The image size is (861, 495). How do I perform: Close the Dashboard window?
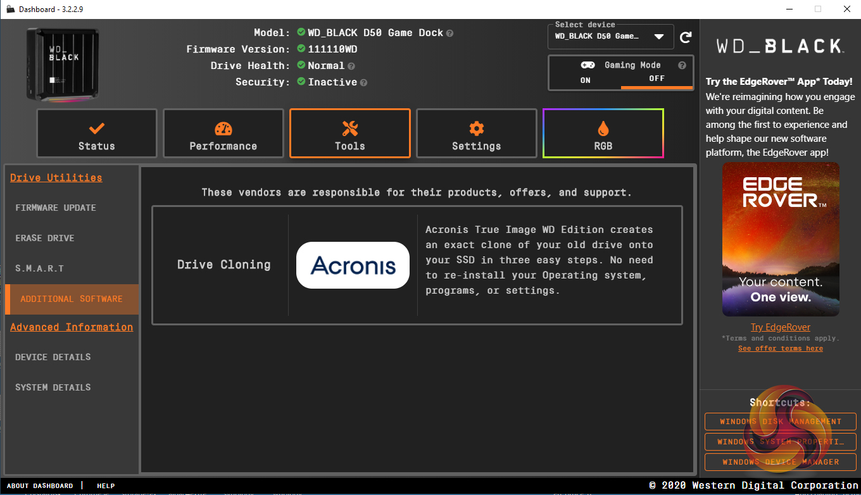pyautogui.click(x=847, y=9)
